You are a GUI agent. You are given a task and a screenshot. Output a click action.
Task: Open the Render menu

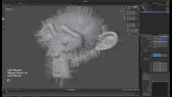point(9,4)
